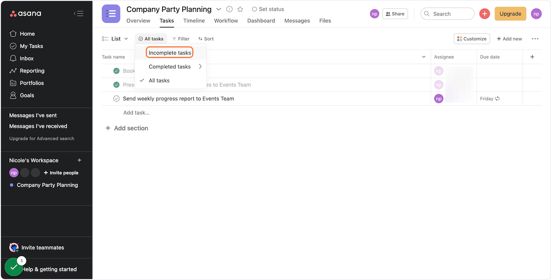Toggle the All tasks filter dropdown
The height and width of the screenshot is (280, 551).
[151, 39]
